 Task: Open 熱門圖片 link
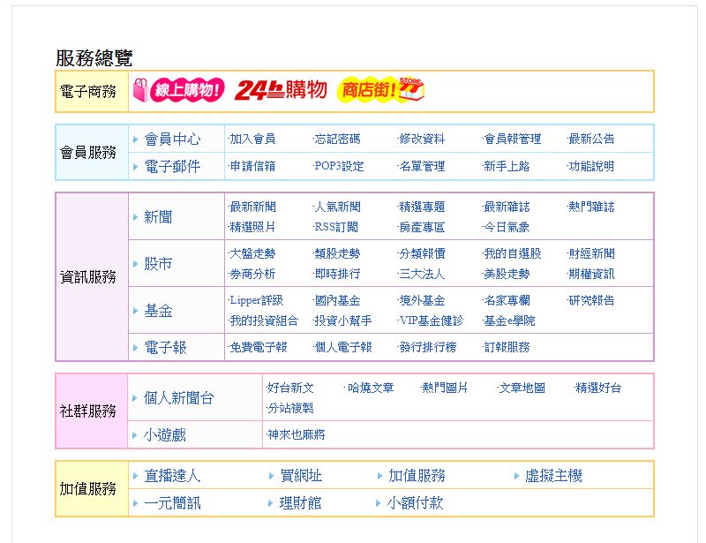pyautogui.click(x=444, y=388)
